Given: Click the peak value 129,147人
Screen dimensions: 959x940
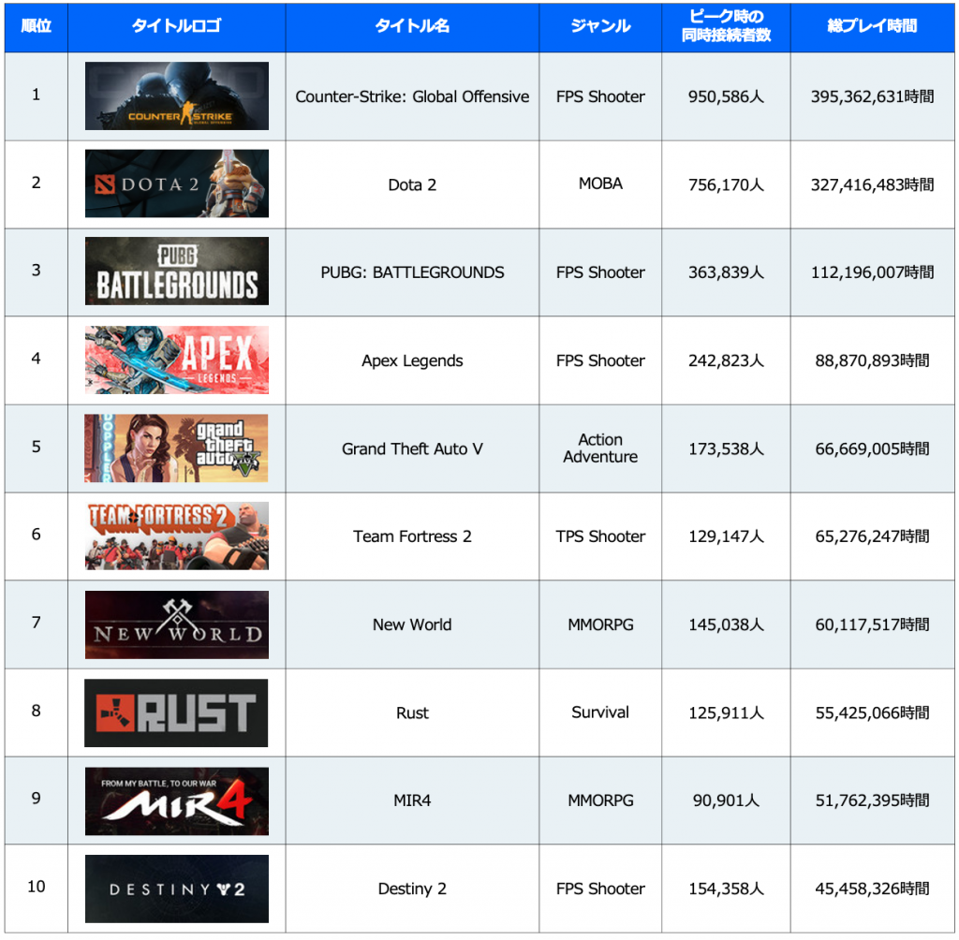Looking at the screenshot, I should (x=726, y=536).
